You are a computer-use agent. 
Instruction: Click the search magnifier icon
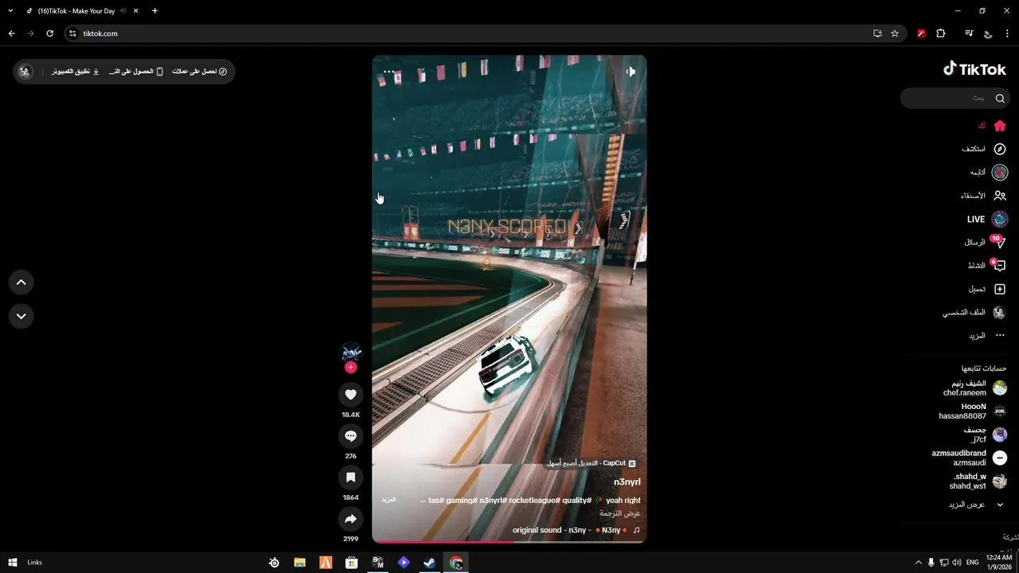[1000, 98]
